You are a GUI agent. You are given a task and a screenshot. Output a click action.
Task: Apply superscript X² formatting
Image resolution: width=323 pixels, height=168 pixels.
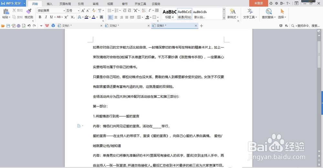click(x=66, y=17)
